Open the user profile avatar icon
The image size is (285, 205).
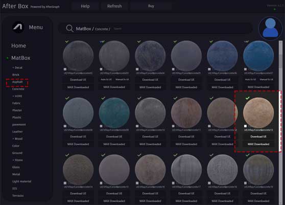pos(270,28)
